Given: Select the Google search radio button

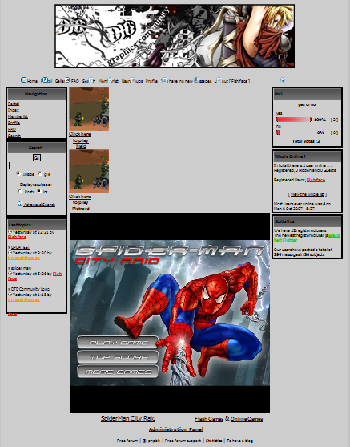Looking at the screenshot, I should coord(40,173).
